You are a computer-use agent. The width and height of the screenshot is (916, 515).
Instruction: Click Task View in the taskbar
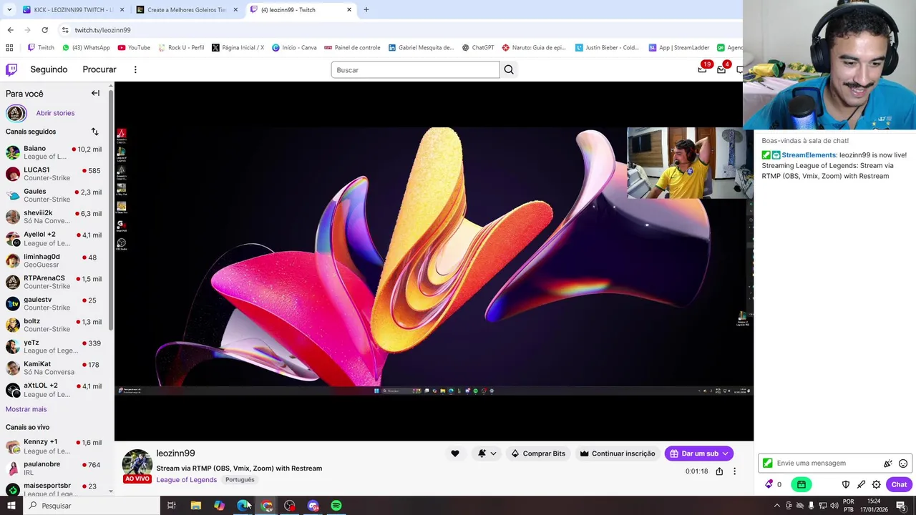click(172, 506)
